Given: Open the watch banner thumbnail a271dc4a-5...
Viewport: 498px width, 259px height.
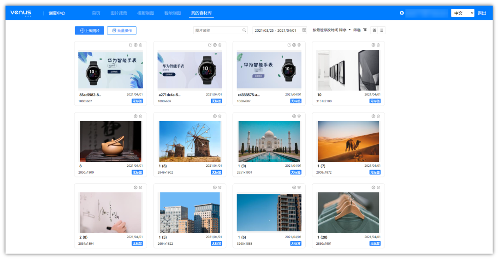Looking at the screenshot, I should click(190, 70).
